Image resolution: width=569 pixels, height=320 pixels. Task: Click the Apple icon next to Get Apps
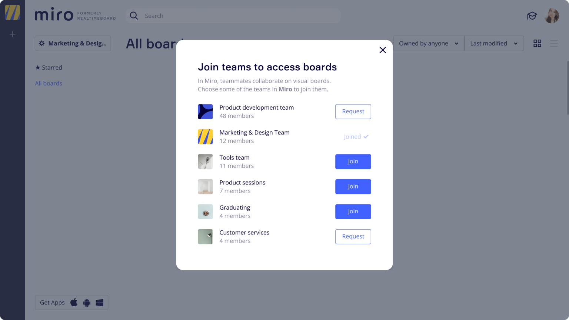(74, 303)
